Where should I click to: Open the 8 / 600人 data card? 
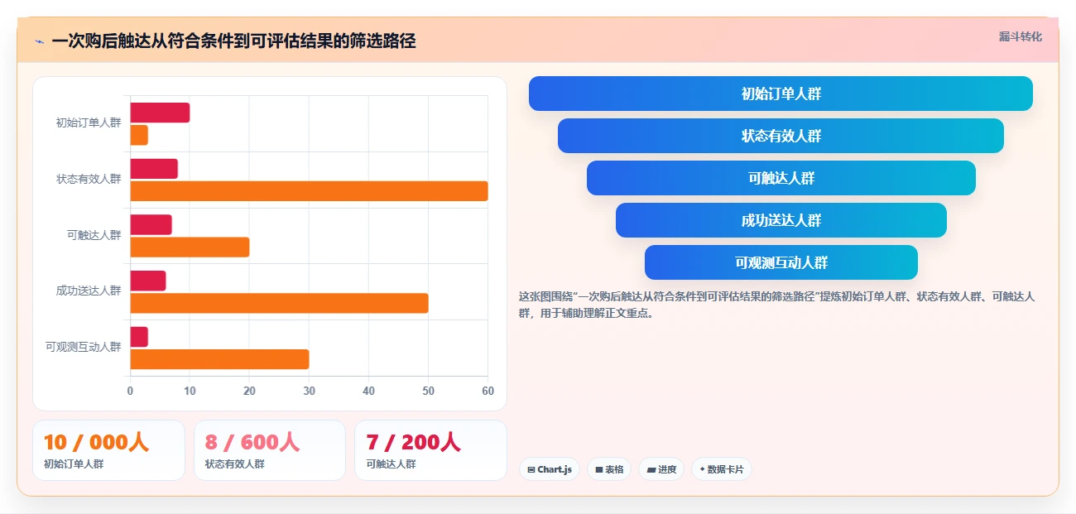(x=270, y=450)
